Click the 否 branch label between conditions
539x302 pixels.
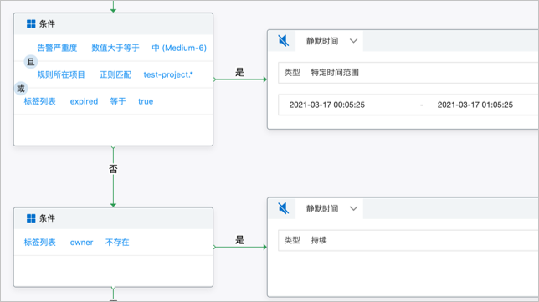point(113,169)
